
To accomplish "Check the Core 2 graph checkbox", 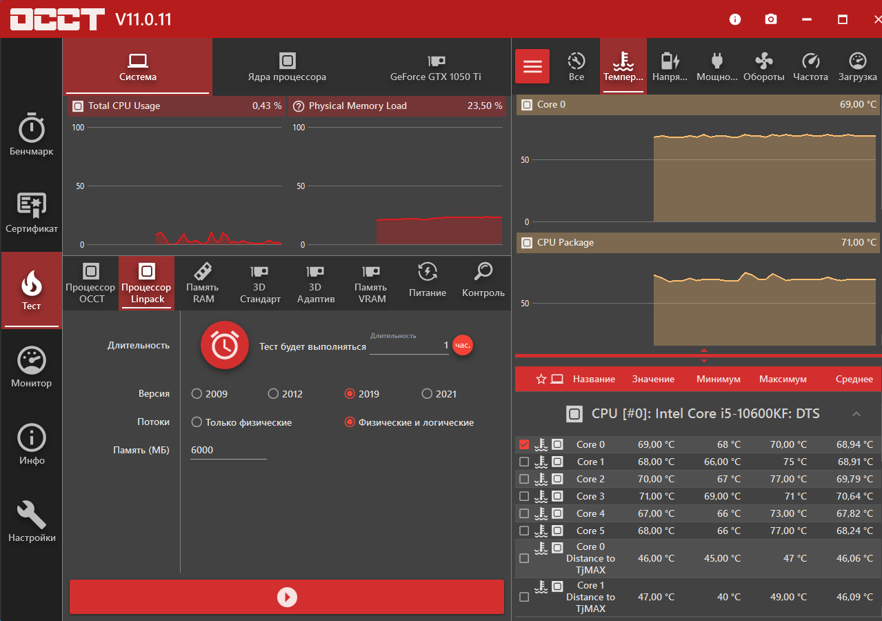I will pos(524,479).
